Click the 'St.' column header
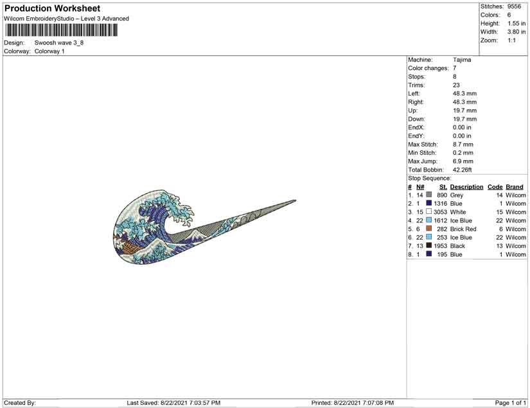Viewport: 530px width, 408px height. [x=443, y=187]
